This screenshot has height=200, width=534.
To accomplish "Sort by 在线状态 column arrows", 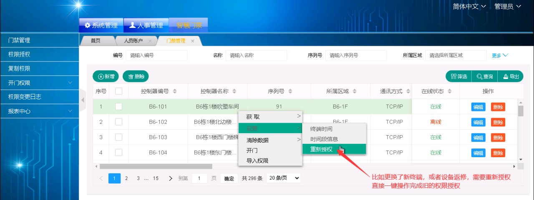I will (450, 91).
